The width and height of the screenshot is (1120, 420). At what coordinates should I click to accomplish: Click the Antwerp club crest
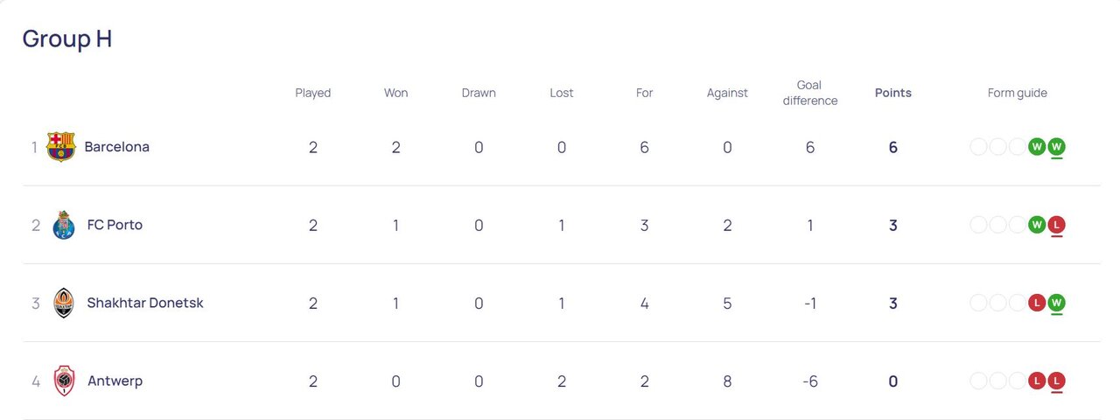[x=64, y=381]
